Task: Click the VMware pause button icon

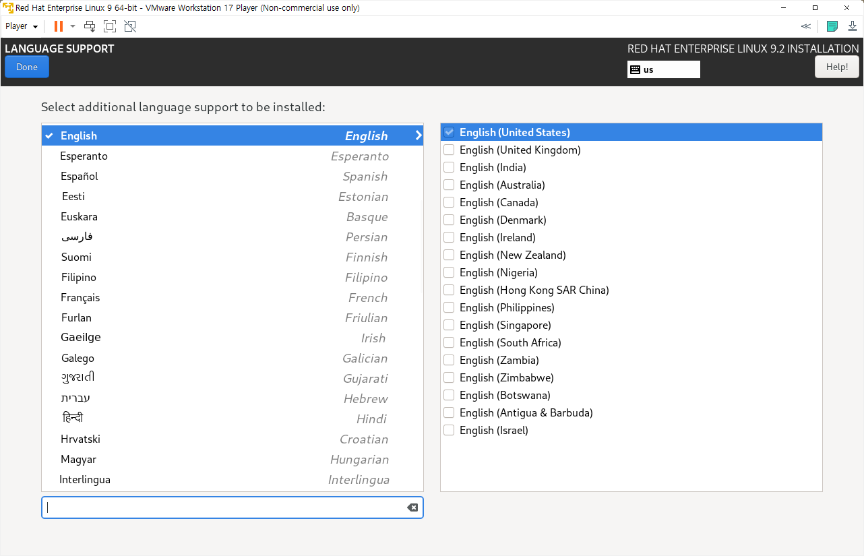Action: [x=59, y=26]
